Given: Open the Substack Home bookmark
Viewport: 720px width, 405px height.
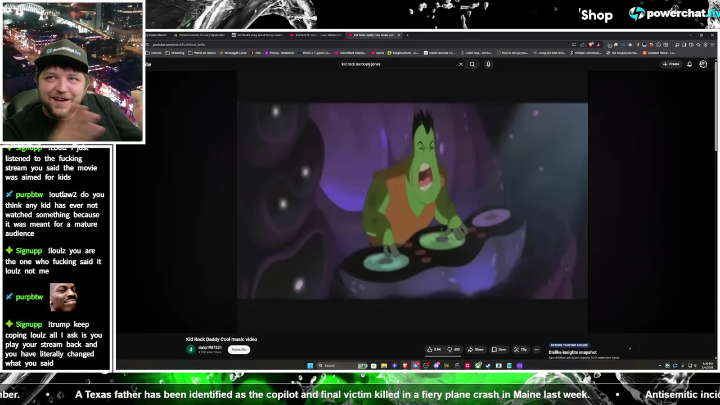Looking at the screenshot, I should tap(659, 53).
